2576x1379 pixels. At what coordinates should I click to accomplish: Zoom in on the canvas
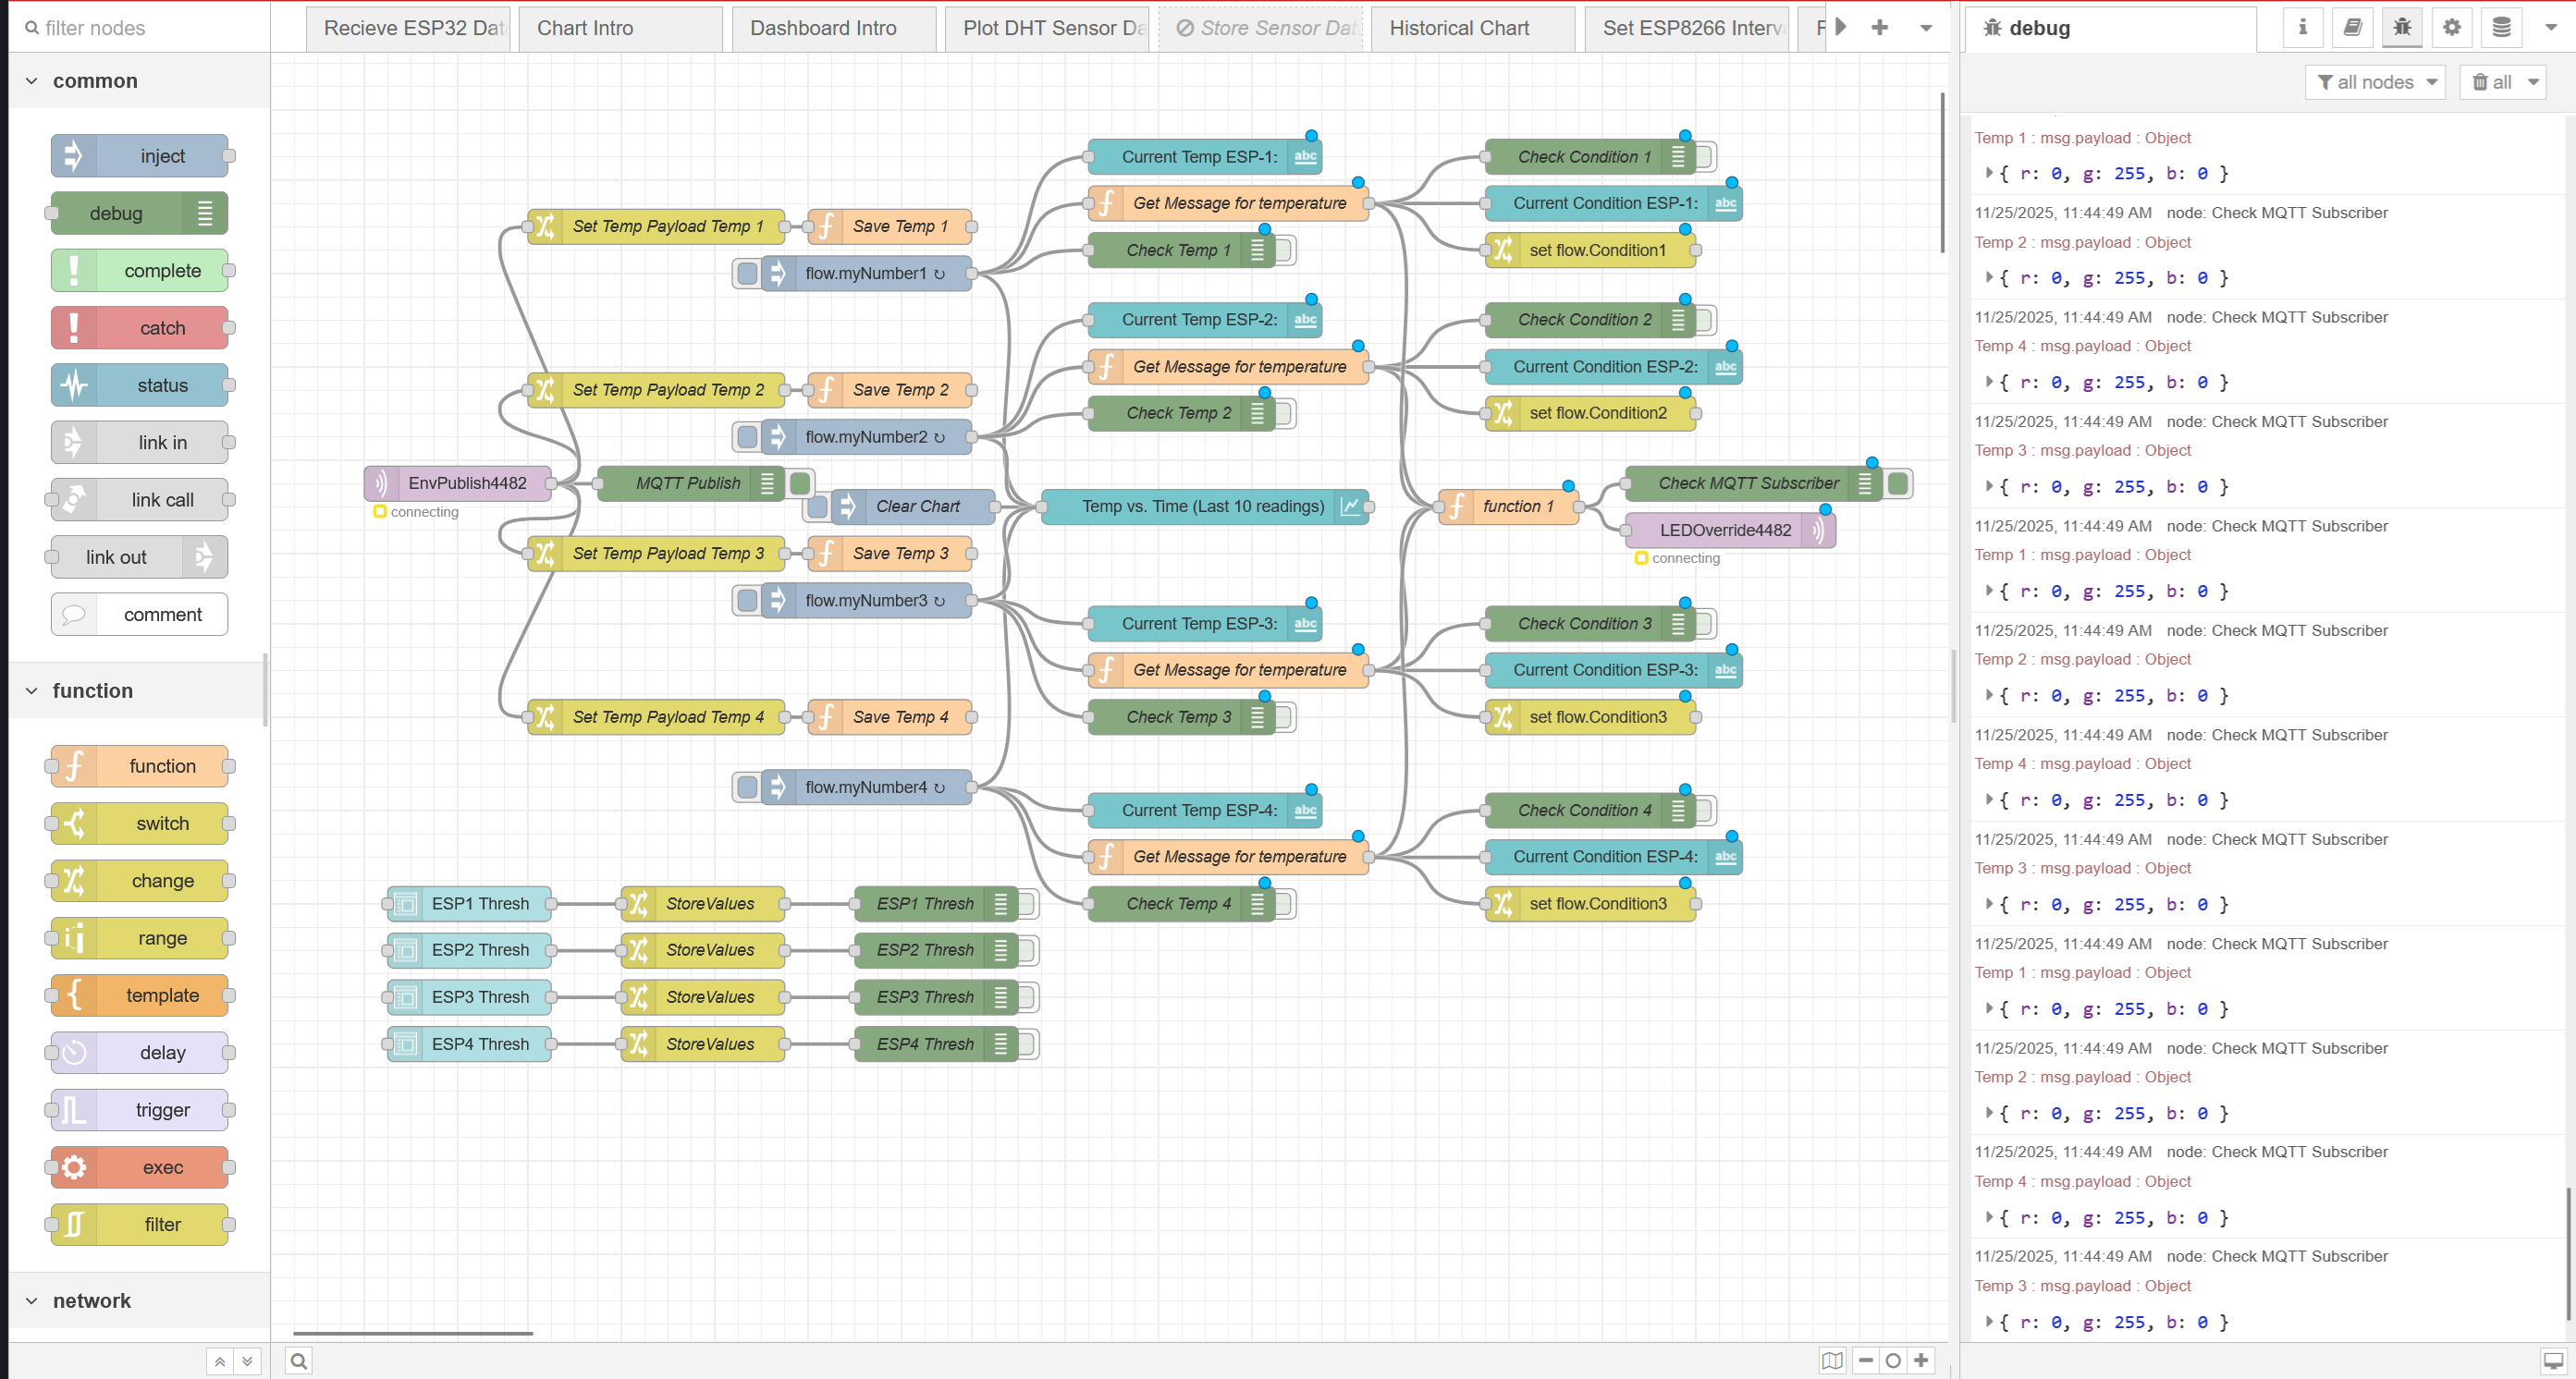click(1921, 1360)
